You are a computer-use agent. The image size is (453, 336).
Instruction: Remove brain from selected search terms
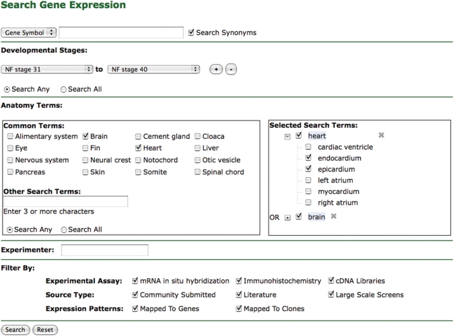coord(333,217)
